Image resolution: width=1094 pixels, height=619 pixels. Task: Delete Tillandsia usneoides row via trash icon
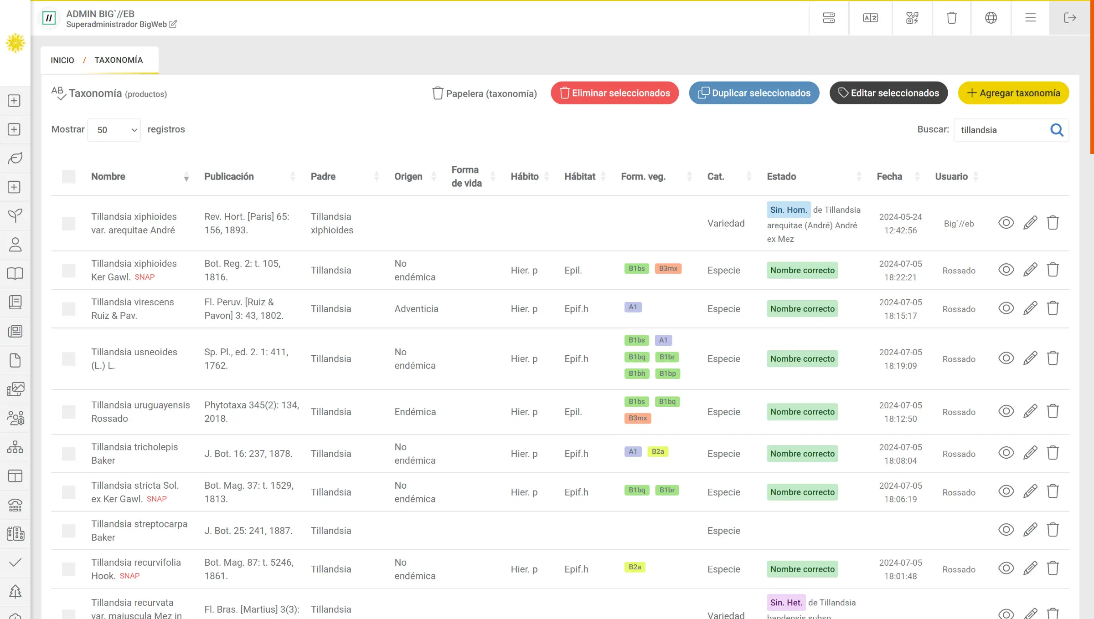click(x=1053, y=358)
